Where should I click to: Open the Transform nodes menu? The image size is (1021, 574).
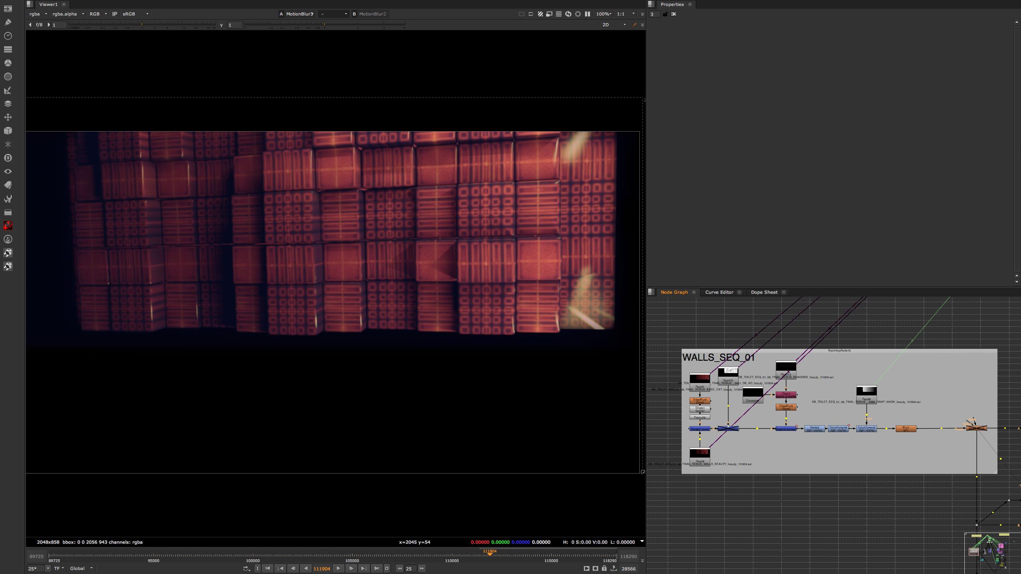[x=8, y=117]
